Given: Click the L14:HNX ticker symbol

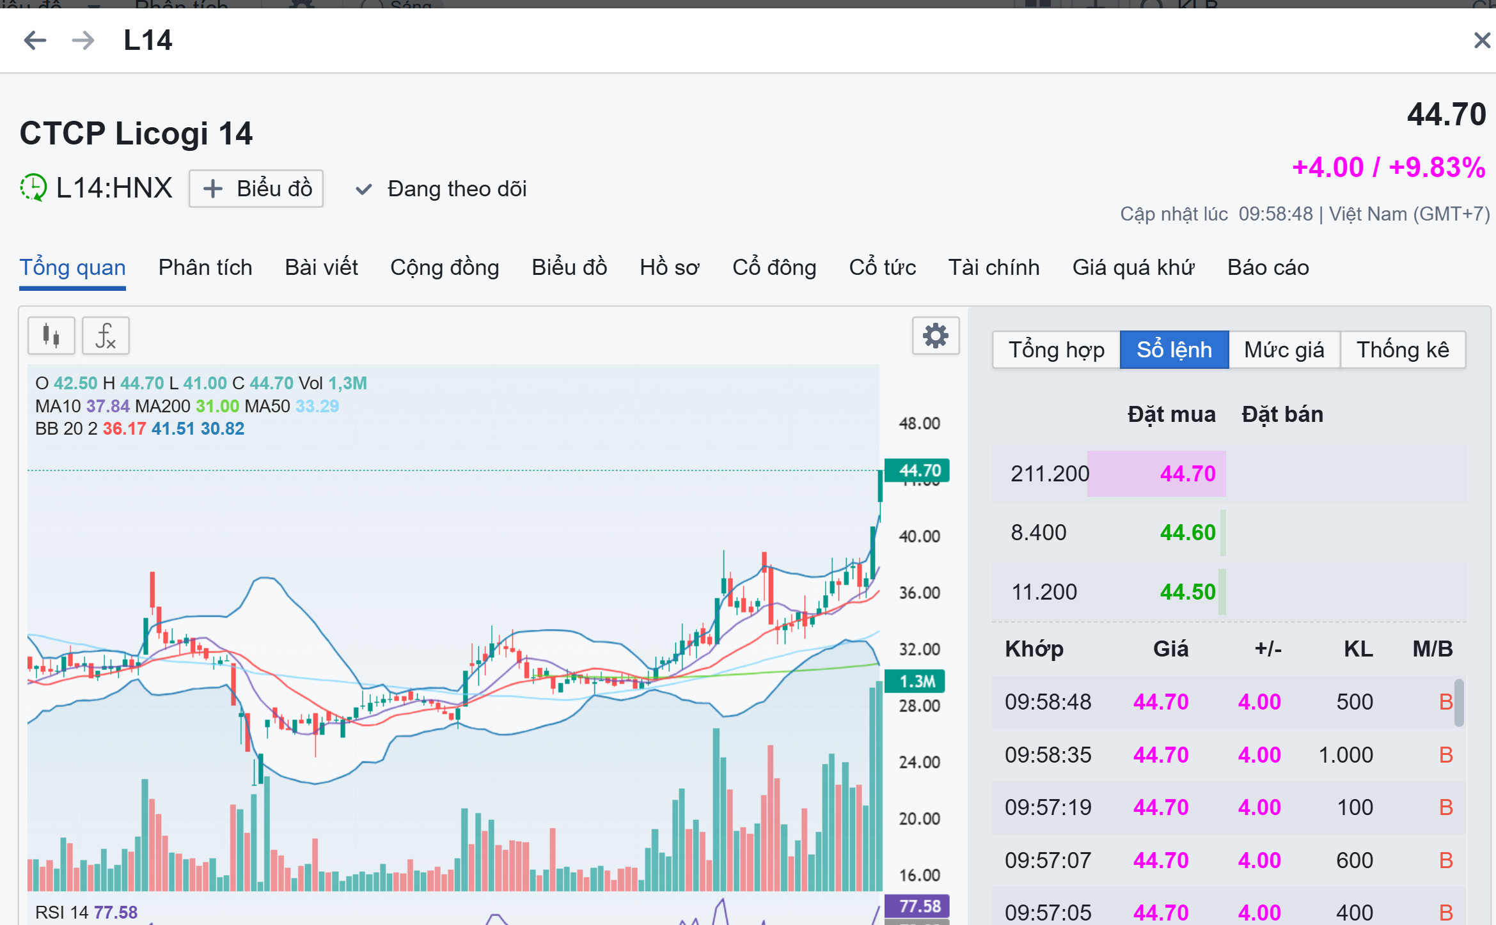Looking at the screenshot, I should pos(114,188).
